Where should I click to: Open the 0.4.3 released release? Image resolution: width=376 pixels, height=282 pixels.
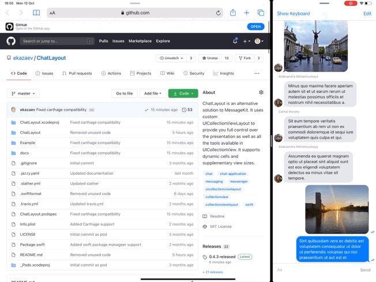click(x=222, y=257)
